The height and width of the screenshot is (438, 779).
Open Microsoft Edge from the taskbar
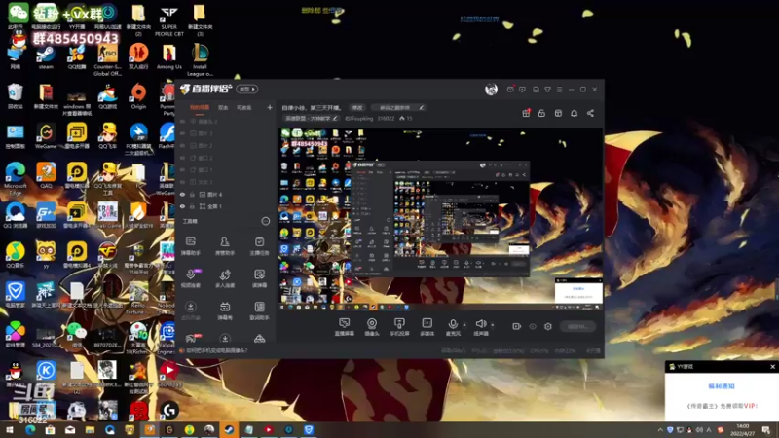[x=30, y=430]
